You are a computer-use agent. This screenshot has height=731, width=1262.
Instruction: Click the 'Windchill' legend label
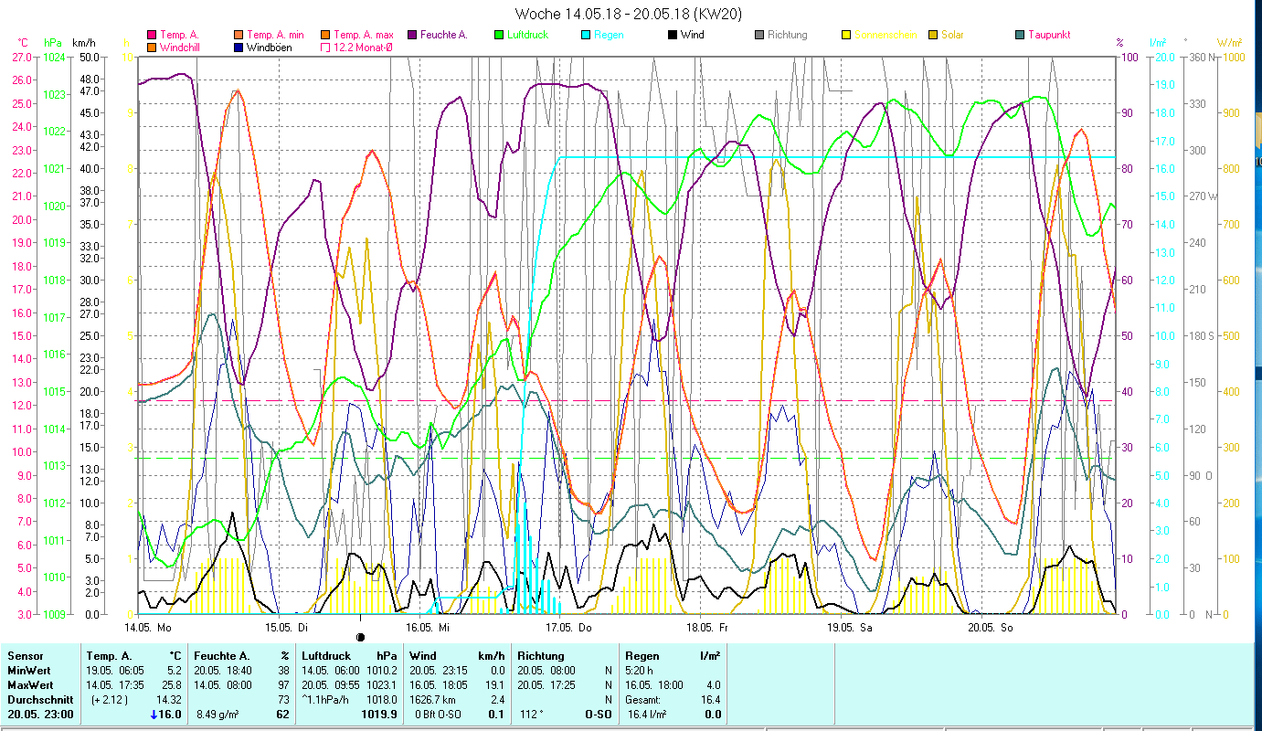click(181, 47)
